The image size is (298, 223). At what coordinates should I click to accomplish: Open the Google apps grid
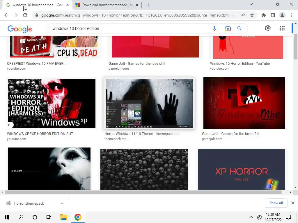(x=282, y=28)
